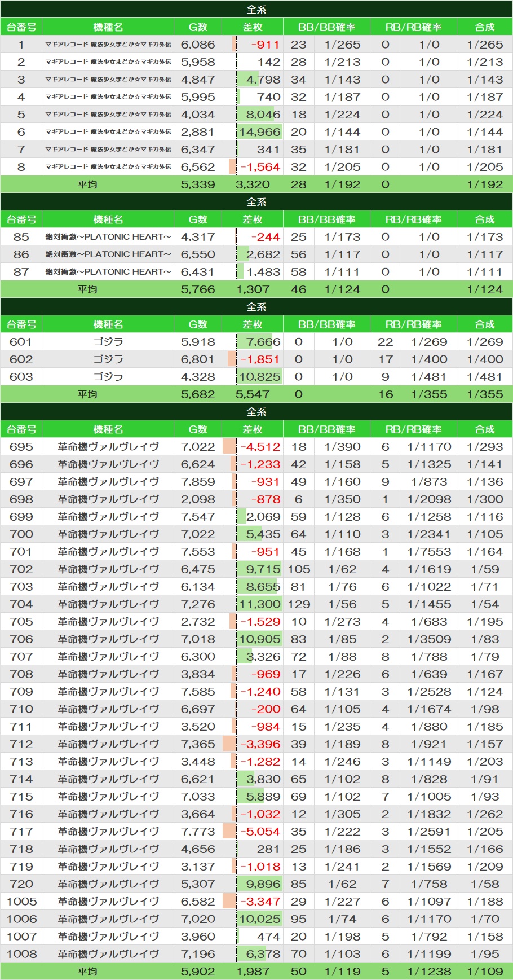Screen dimensions: 513x980
Task: Select the 4,798 difference value
Action: [x=263, y=80]
